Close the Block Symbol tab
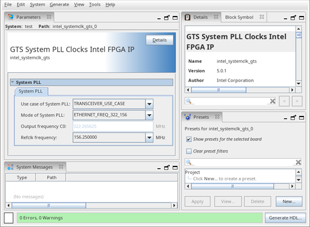This screenshot has width=310, height=227. [262, 17]
